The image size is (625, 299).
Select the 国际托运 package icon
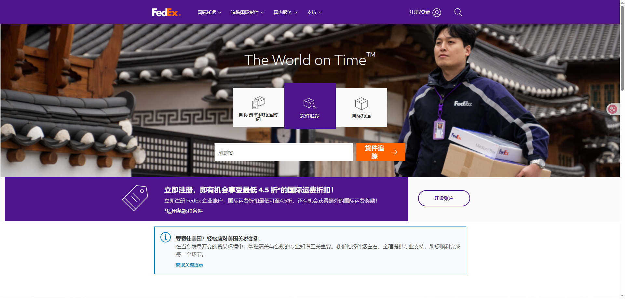(x=361, y=104)
